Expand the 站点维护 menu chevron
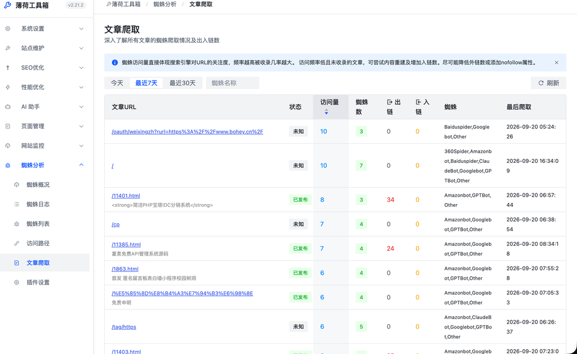Screen dimensions: 577x354 [81, 48]
